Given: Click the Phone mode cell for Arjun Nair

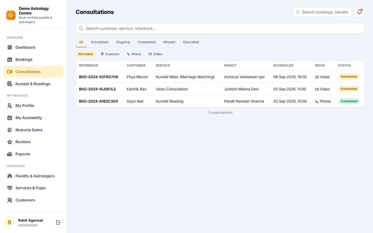Looking at the screenshot, I should coord(323,101).
